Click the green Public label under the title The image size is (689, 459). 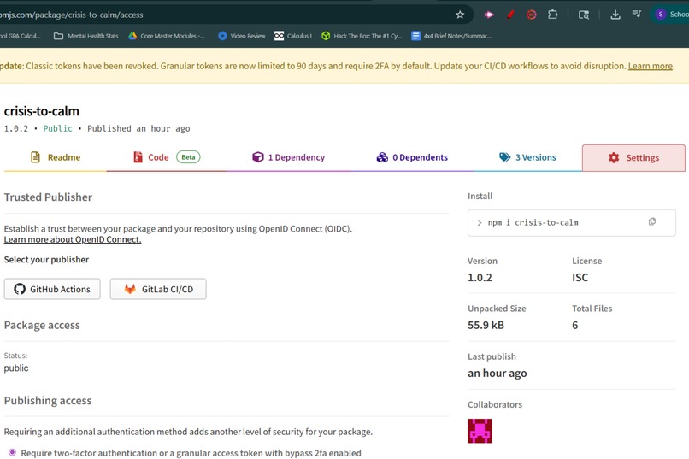[57, 128]
